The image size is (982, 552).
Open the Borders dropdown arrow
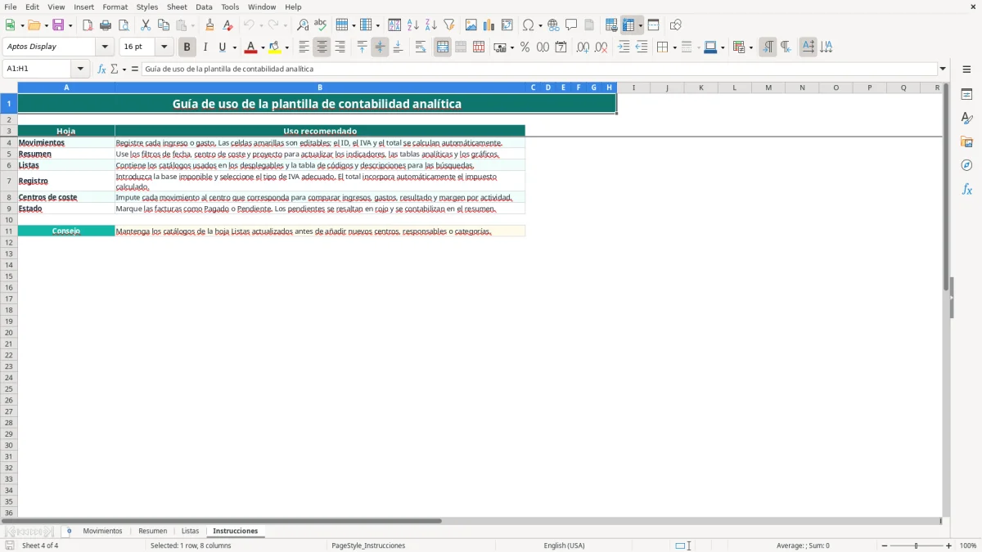(673, 47)
